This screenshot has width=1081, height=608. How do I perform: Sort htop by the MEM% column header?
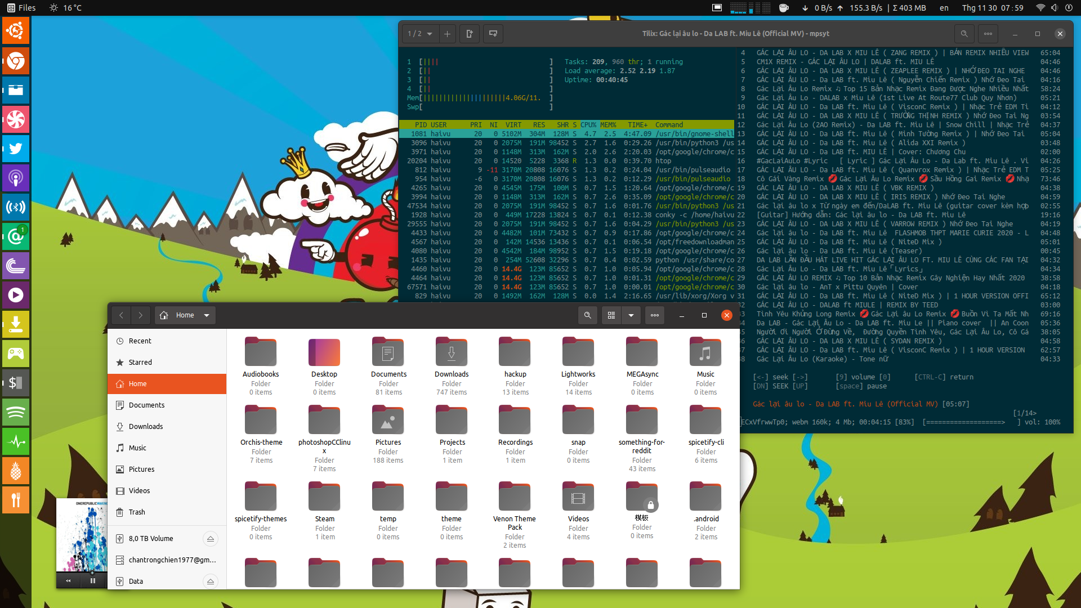608,125
